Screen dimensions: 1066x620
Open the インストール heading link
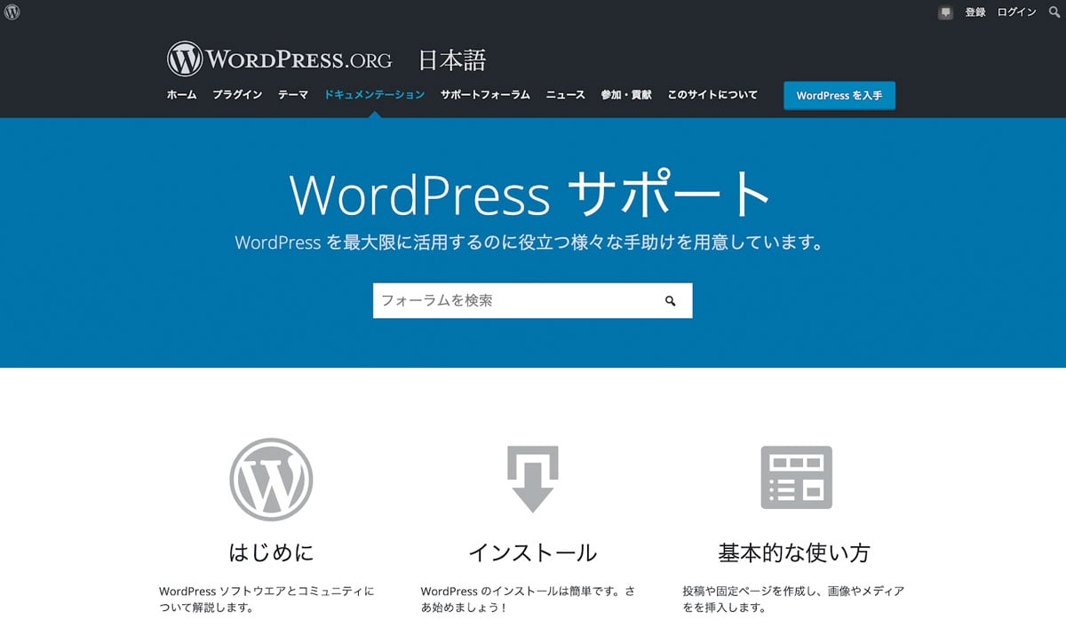tap(532, 552)
